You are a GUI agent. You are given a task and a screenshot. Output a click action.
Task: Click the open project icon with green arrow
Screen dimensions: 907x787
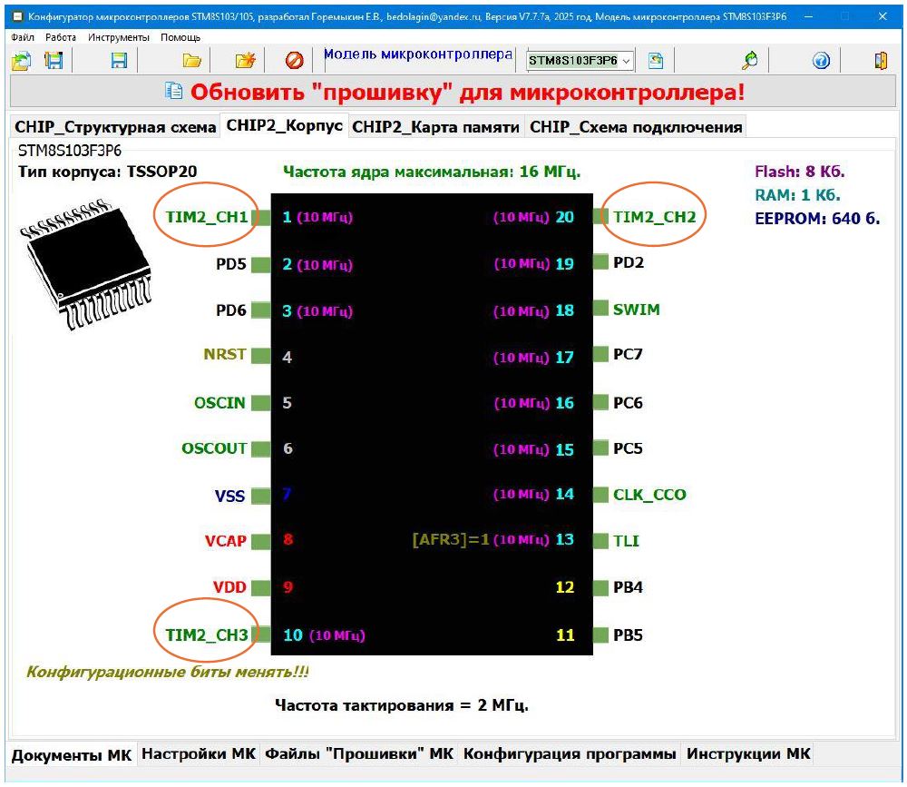22,60
